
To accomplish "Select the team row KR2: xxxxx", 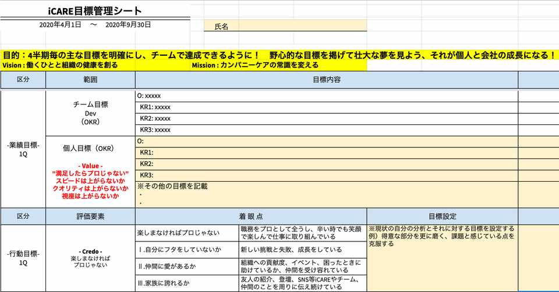I will [x=327, y=118].
